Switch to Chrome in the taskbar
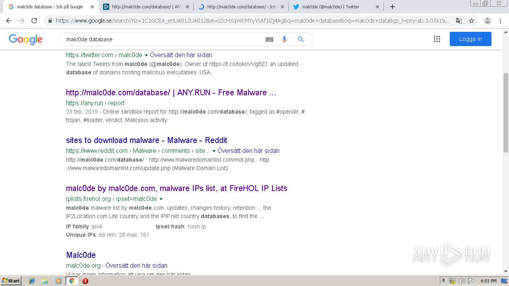The image size is (509, 286). (x=72, y=281)
